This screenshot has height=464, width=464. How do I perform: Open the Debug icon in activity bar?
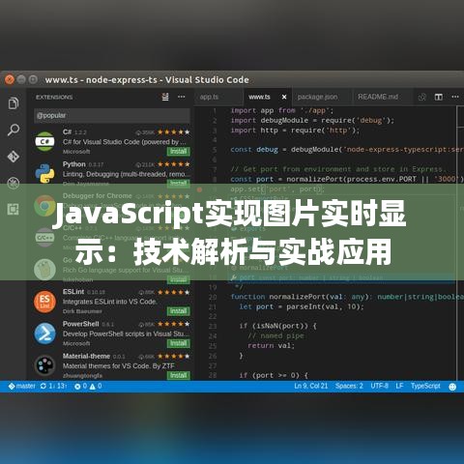tap(14, 183)
